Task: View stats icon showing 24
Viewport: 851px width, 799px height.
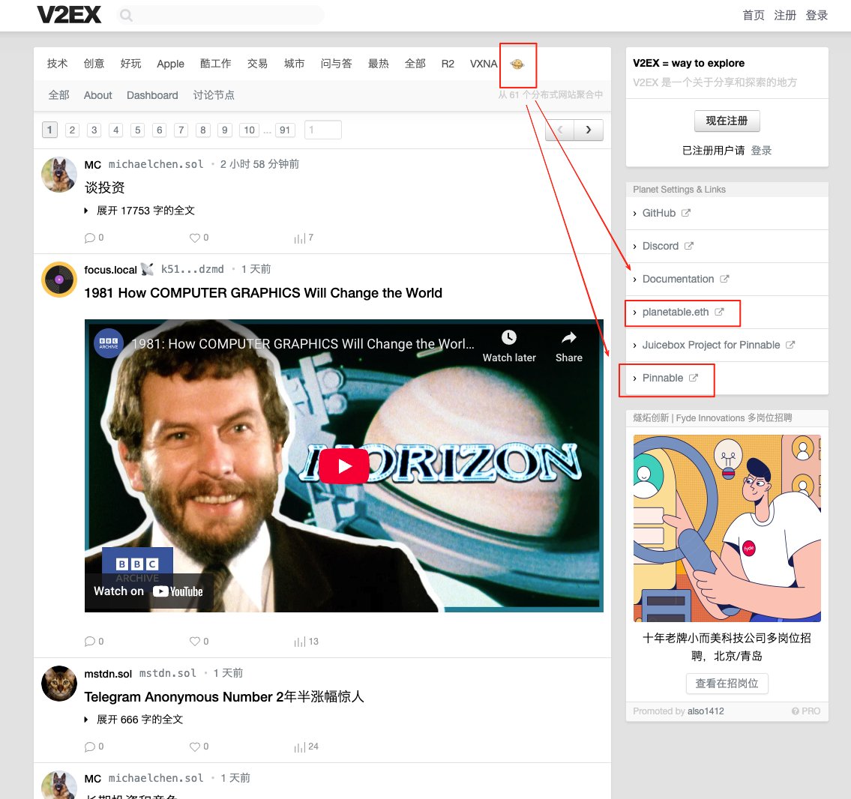Action: tap(300, 747)
